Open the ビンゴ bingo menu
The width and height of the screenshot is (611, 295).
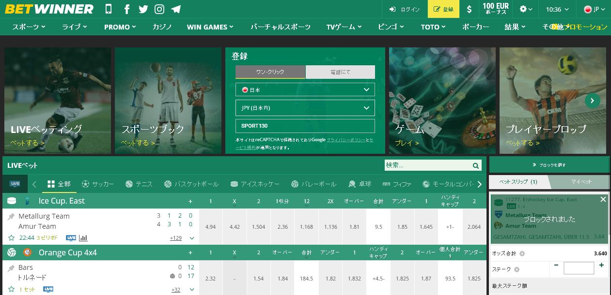coord(391,27)
